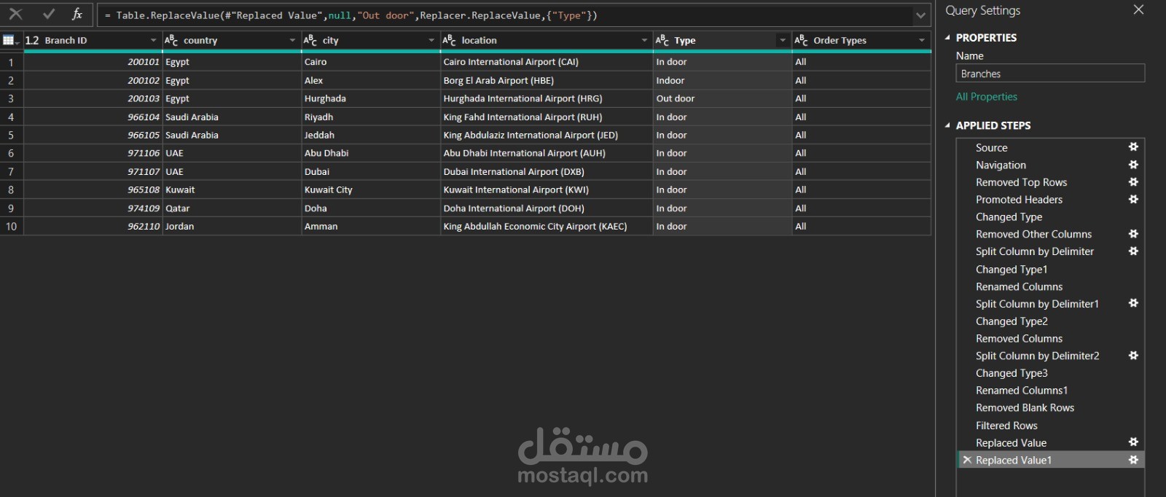Click text type icon on Type column
1166x497 pixels.
tap(662, 40)
